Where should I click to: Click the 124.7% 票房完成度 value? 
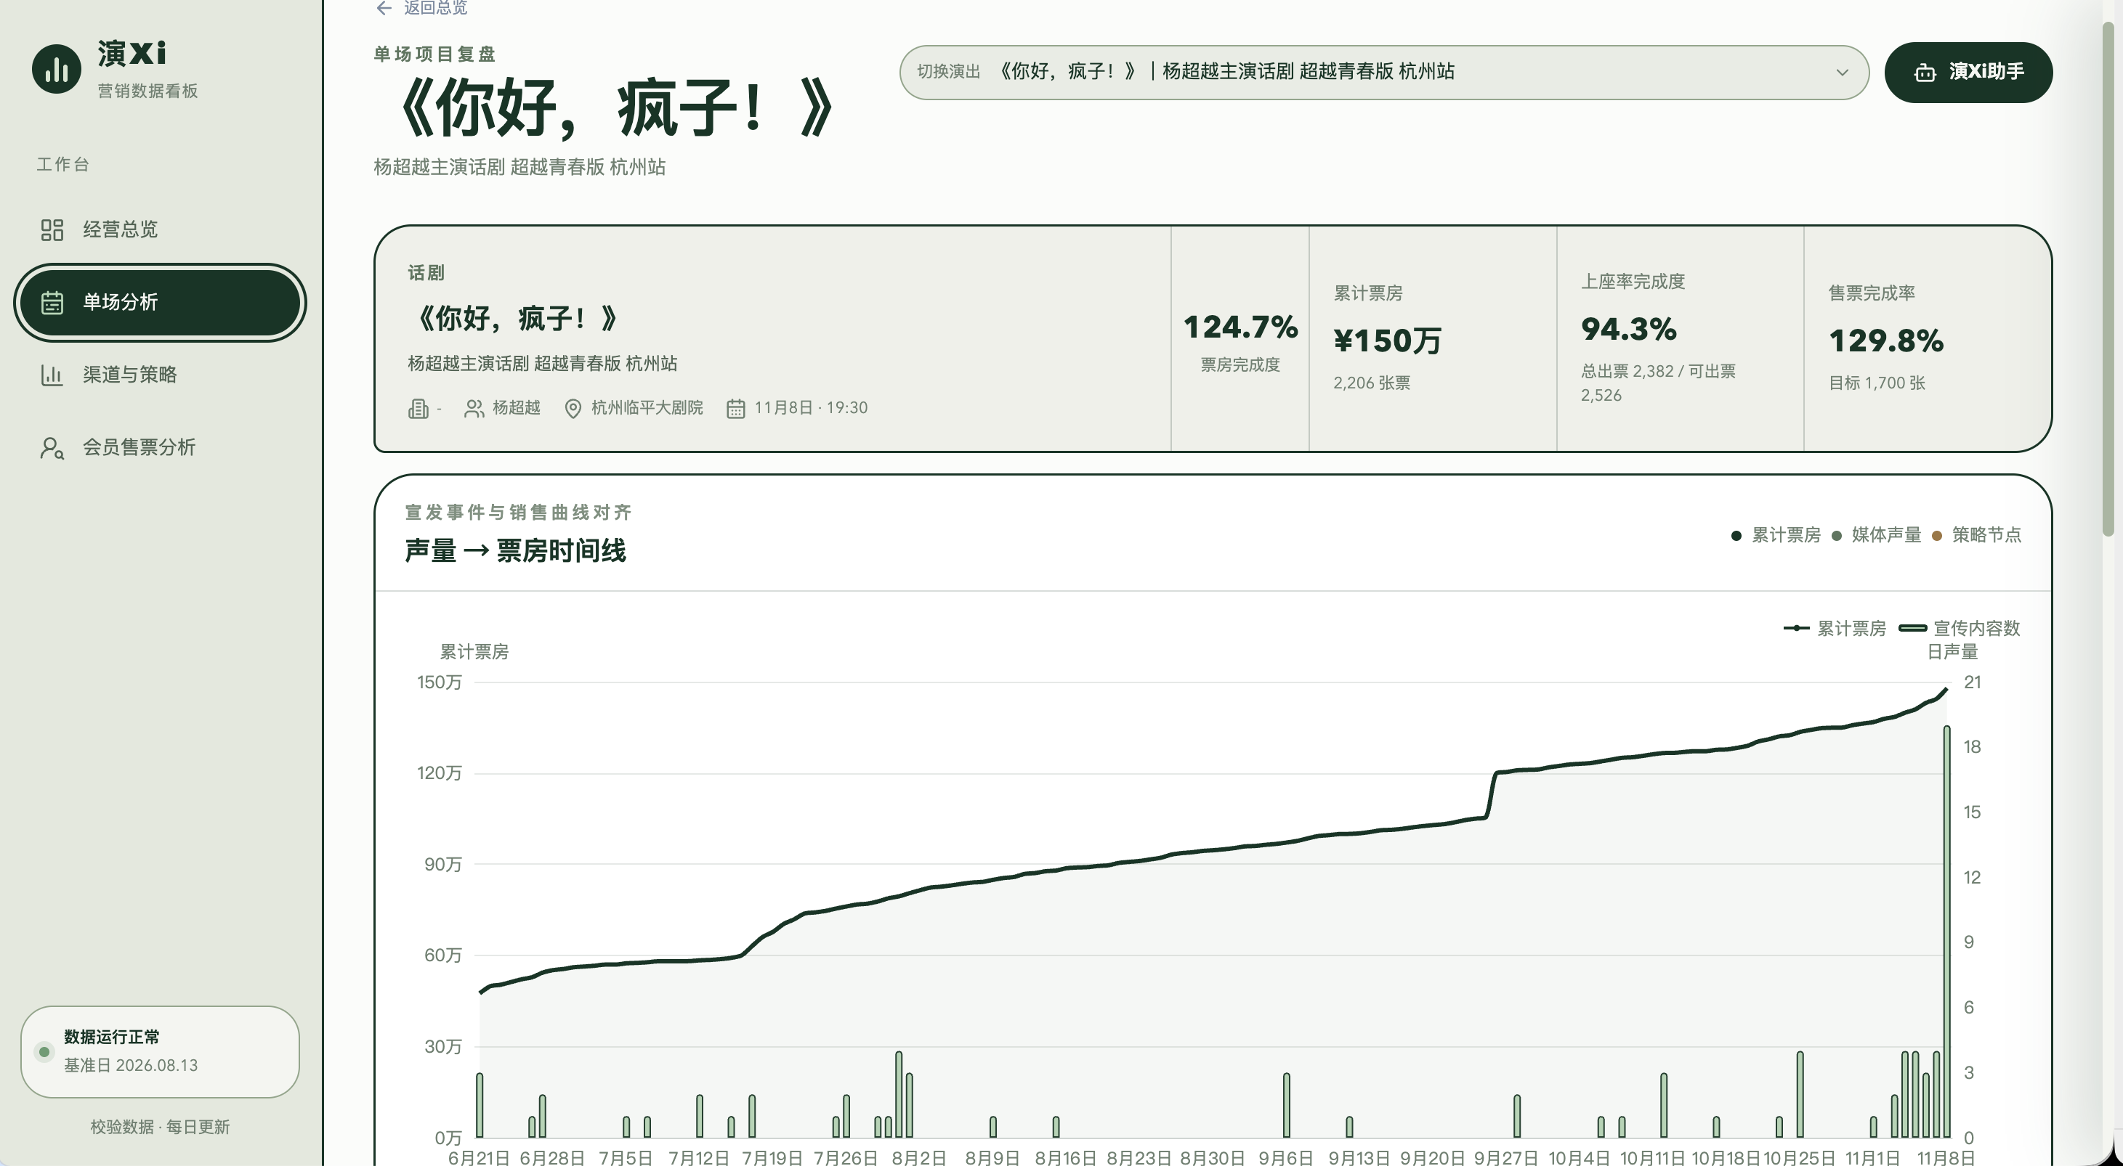tap(1240, 327)
